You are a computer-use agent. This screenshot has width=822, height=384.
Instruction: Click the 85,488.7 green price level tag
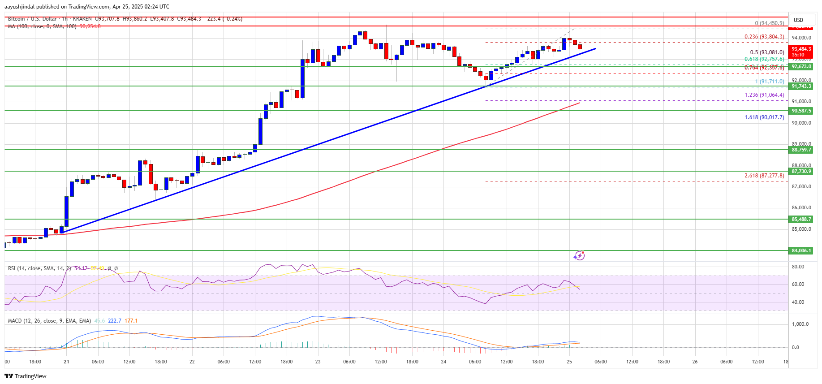(x=801, y=219)
